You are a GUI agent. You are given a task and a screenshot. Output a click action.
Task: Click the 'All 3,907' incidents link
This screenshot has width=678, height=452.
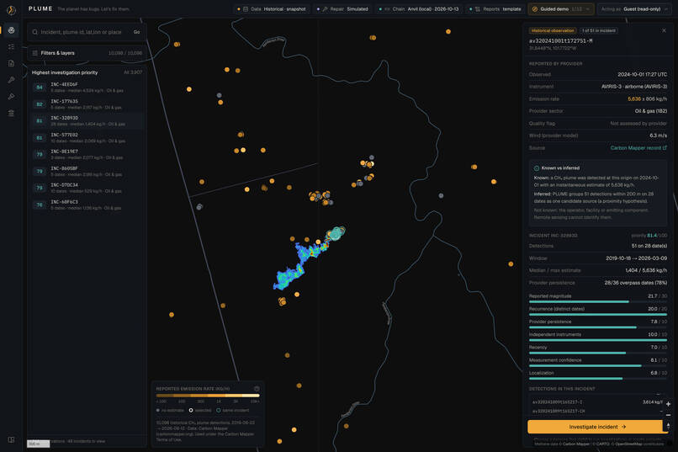pyautogui.click(x=133, y=72)
